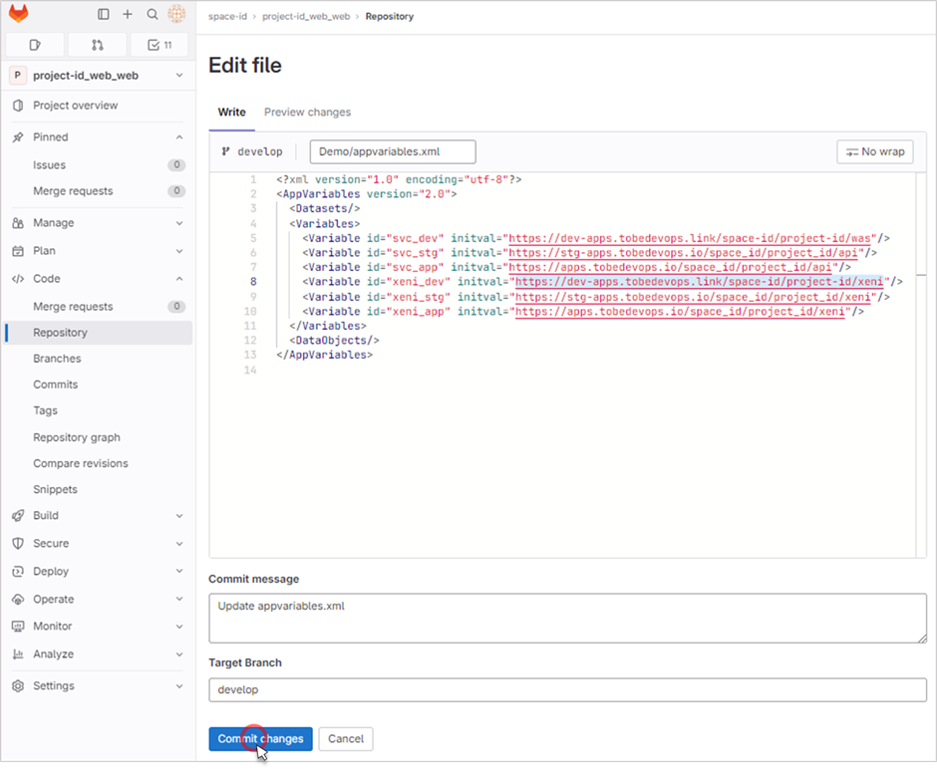This screenshot has height=770, width=937.
Task: Click the Deploy icon
Action: click(18, 572)
